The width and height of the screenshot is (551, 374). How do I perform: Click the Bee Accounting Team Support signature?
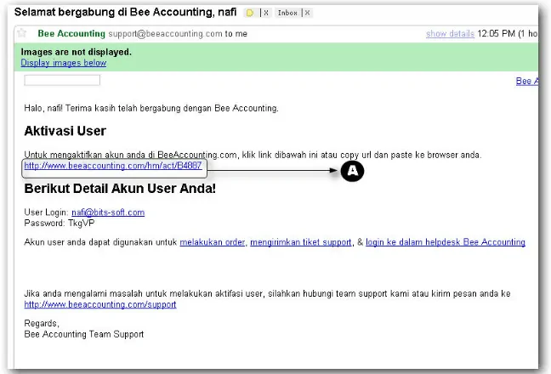84,334
